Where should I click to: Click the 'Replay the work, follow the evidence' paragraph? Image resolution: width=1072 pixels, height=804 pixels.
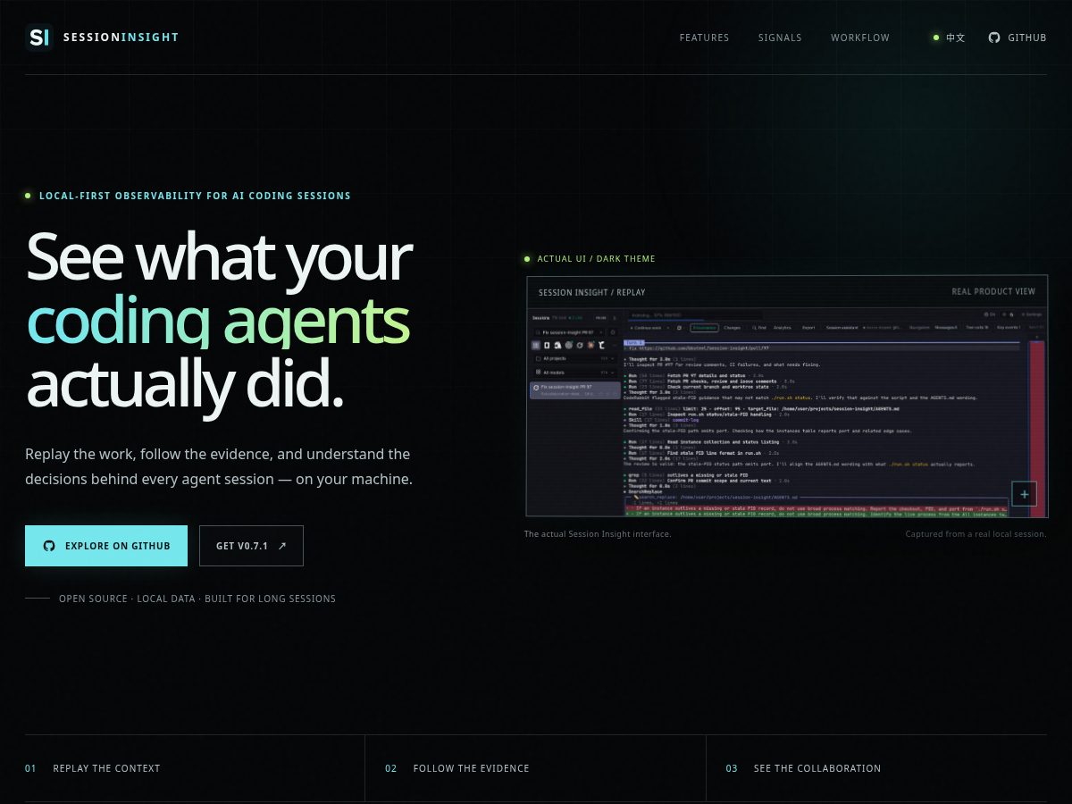(x=219, y=466)
